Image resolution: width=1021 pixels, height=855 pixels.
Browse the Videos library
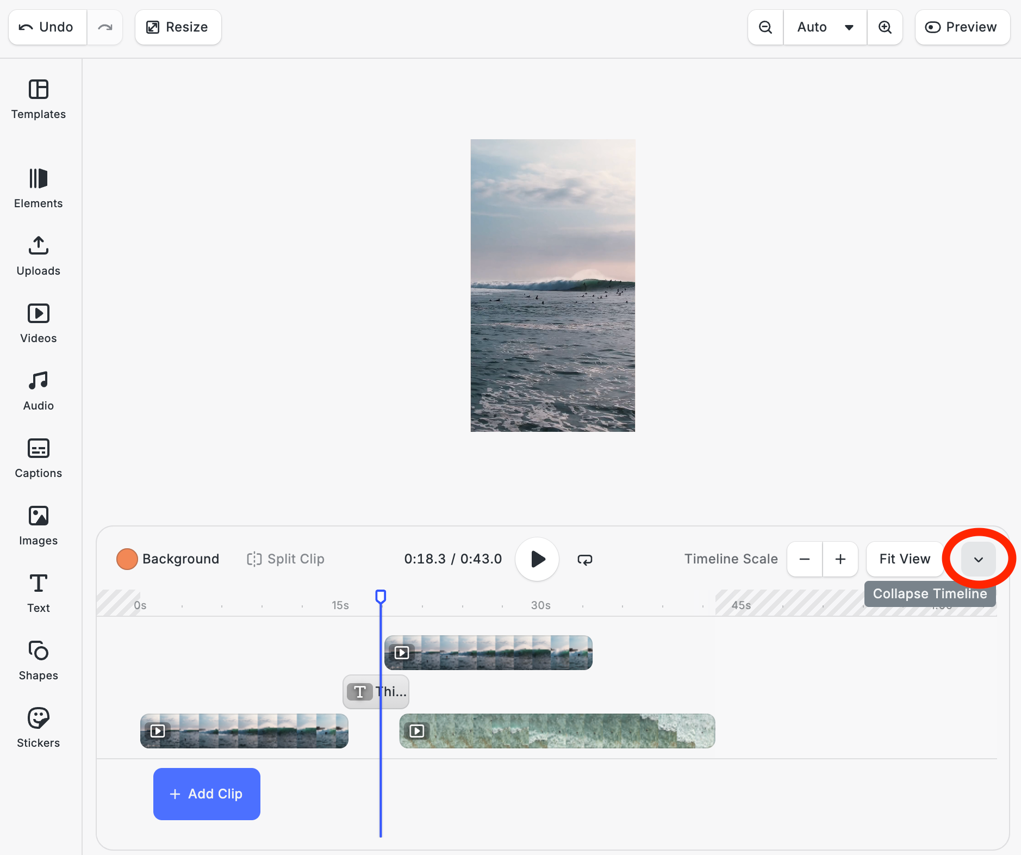click(38, 324)
